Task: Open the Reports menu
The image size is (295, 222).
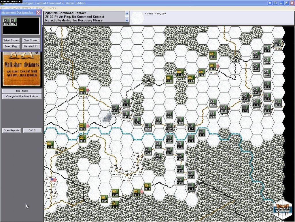Action: coord(40,8)
